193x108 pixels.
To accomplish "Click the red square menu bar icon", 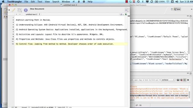I will click(x=127, y=1).
